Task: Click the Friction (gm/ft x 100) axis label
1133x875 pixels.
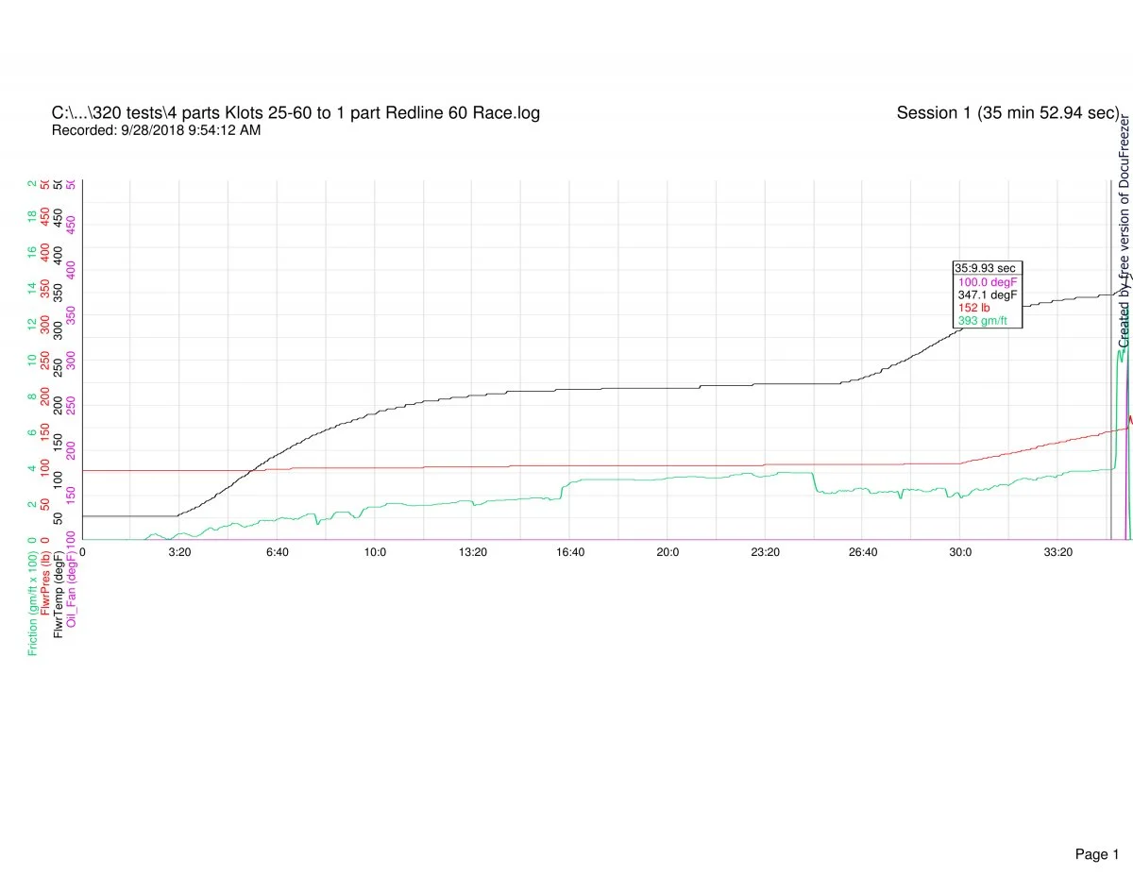Action: click(32, 602)
